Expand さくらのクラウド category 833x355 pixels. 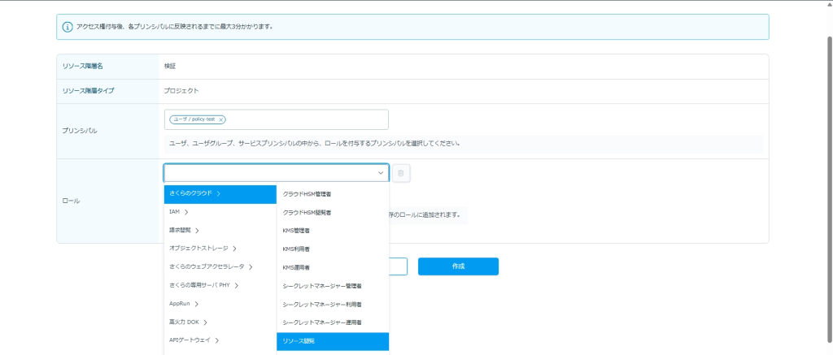click(220, 194)
